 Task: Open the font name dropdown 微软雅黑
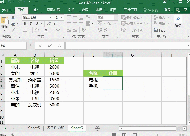click(51, 18)
